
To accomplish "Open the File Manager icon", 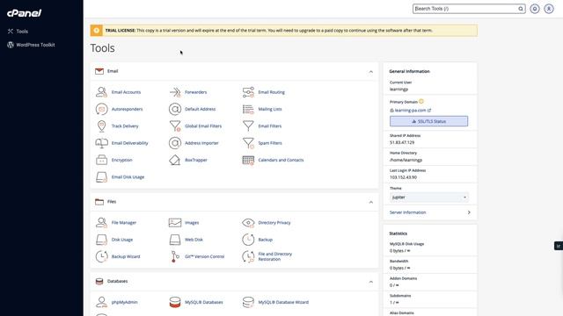I will point(102,222).
